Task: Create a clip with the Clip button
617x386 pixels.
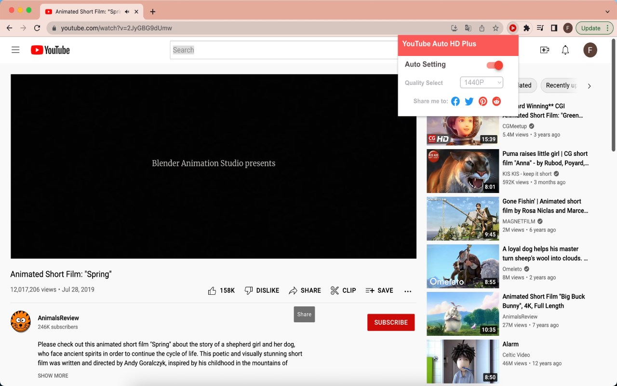Action: 343,290
